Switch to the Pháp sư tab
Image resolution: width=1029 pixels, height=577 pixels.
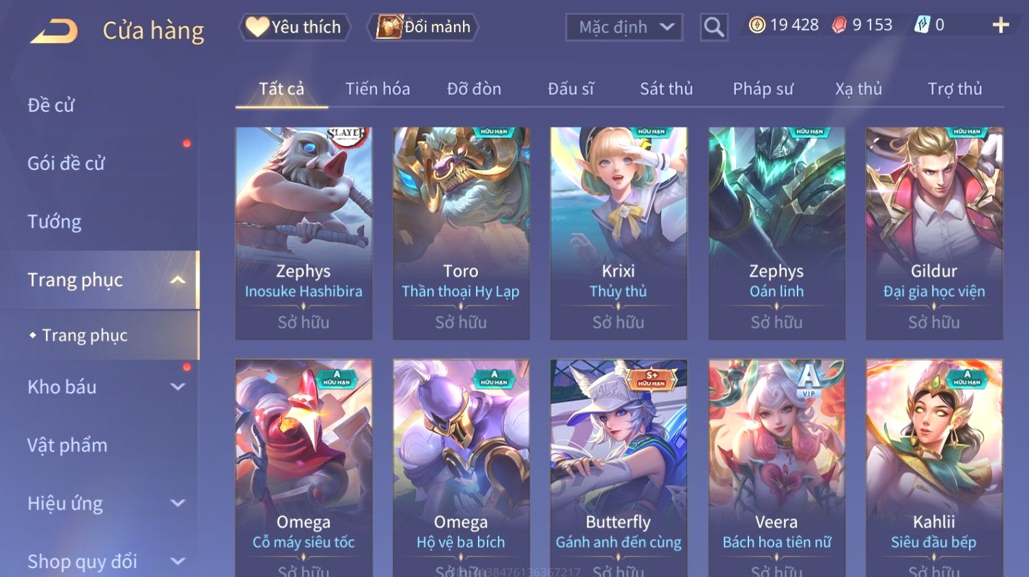tap(763, 89)
